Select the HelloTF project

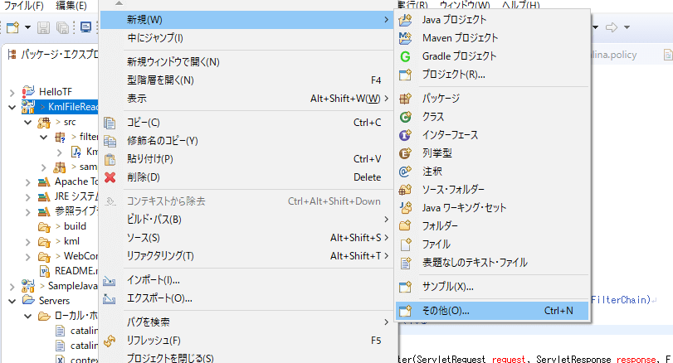pos(56,92)
